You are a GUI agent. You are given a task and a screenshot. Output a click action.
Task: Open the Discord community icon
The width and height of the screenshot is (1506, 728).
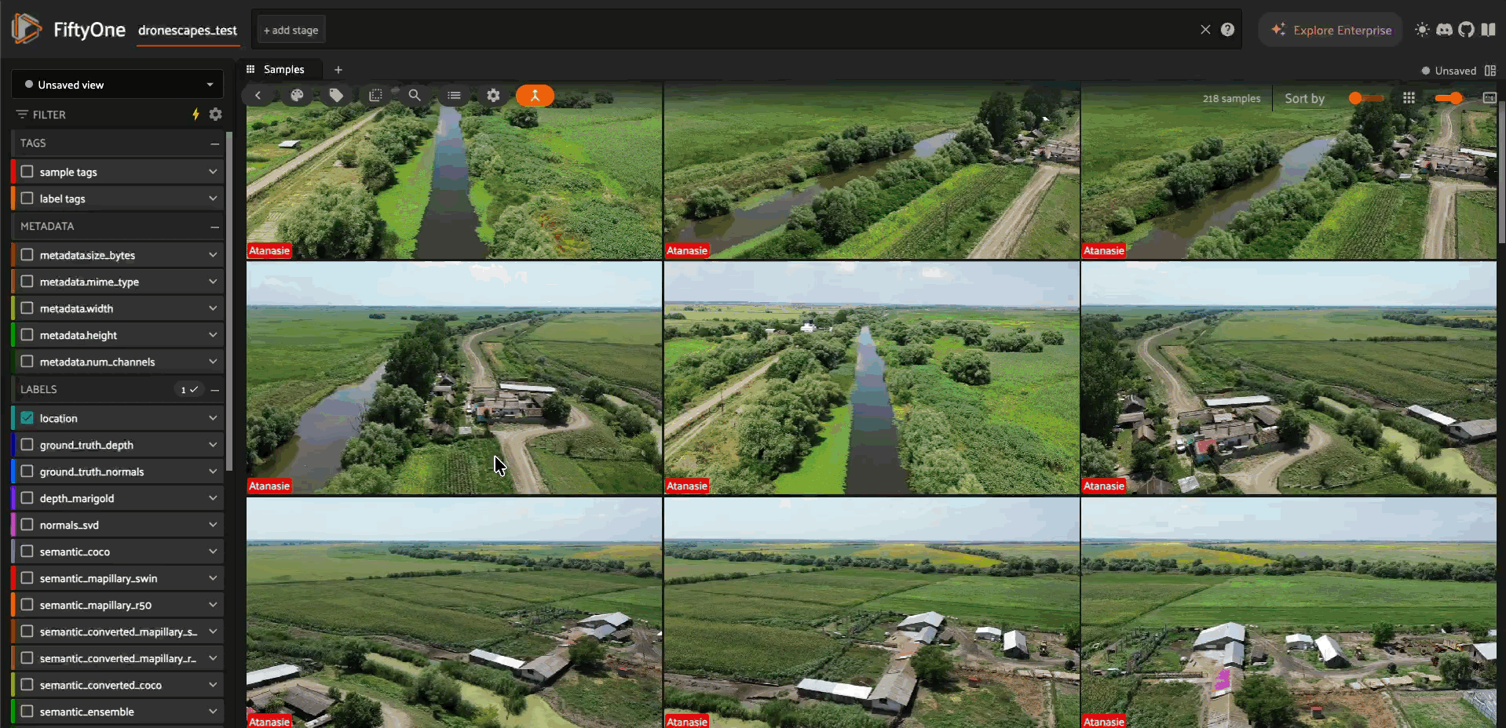1444,30
